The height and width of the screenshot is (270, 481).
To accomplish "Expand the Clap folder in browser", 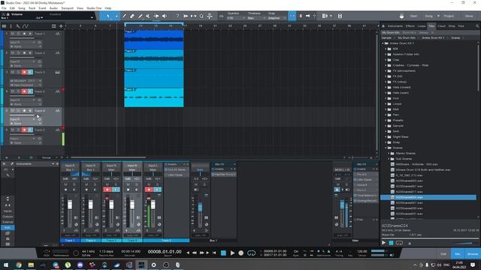I will (x=386, y=60).
